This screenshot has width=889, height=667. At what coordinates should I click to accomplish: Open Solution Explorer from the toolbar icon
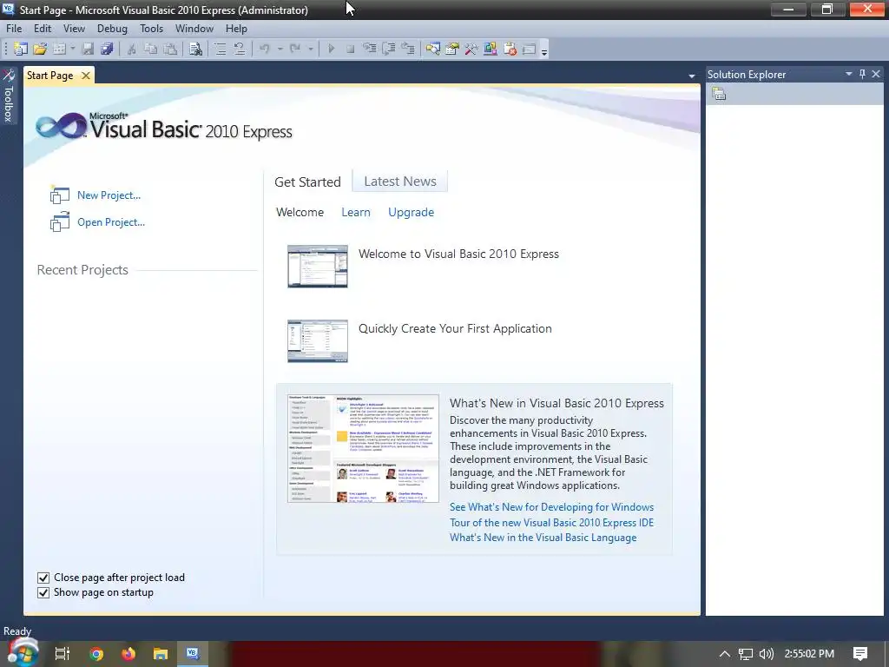point(433,49)
